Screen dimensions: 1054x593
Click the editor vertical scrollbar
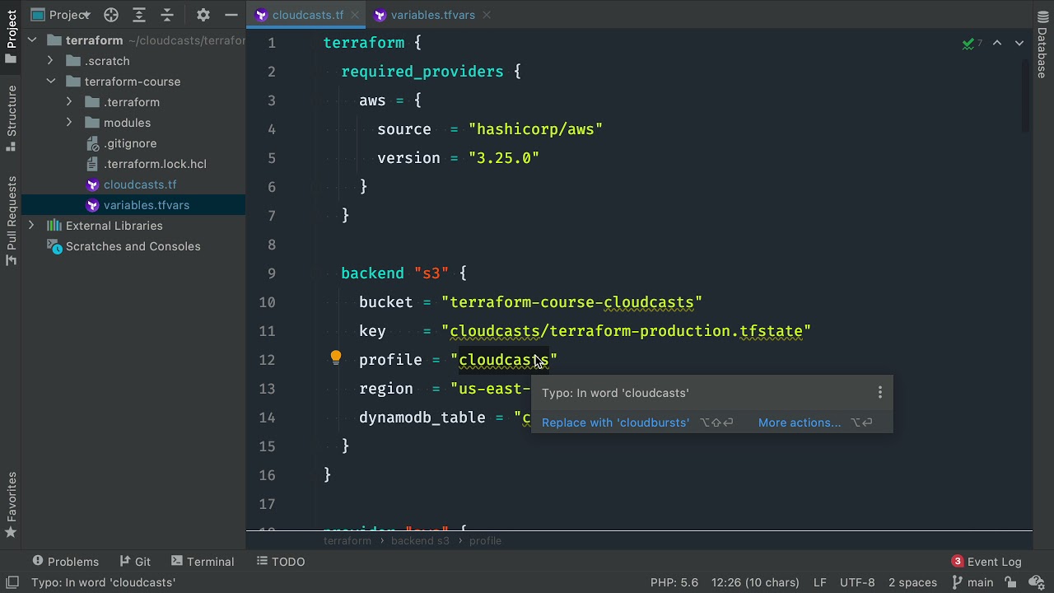pyautogui.click(x=1026, y=95)
